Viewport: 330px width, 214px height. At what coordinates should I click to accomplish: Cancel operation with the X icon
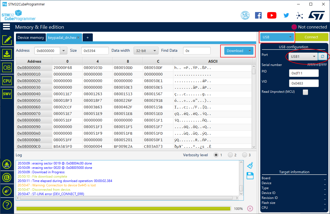[250, 209]
